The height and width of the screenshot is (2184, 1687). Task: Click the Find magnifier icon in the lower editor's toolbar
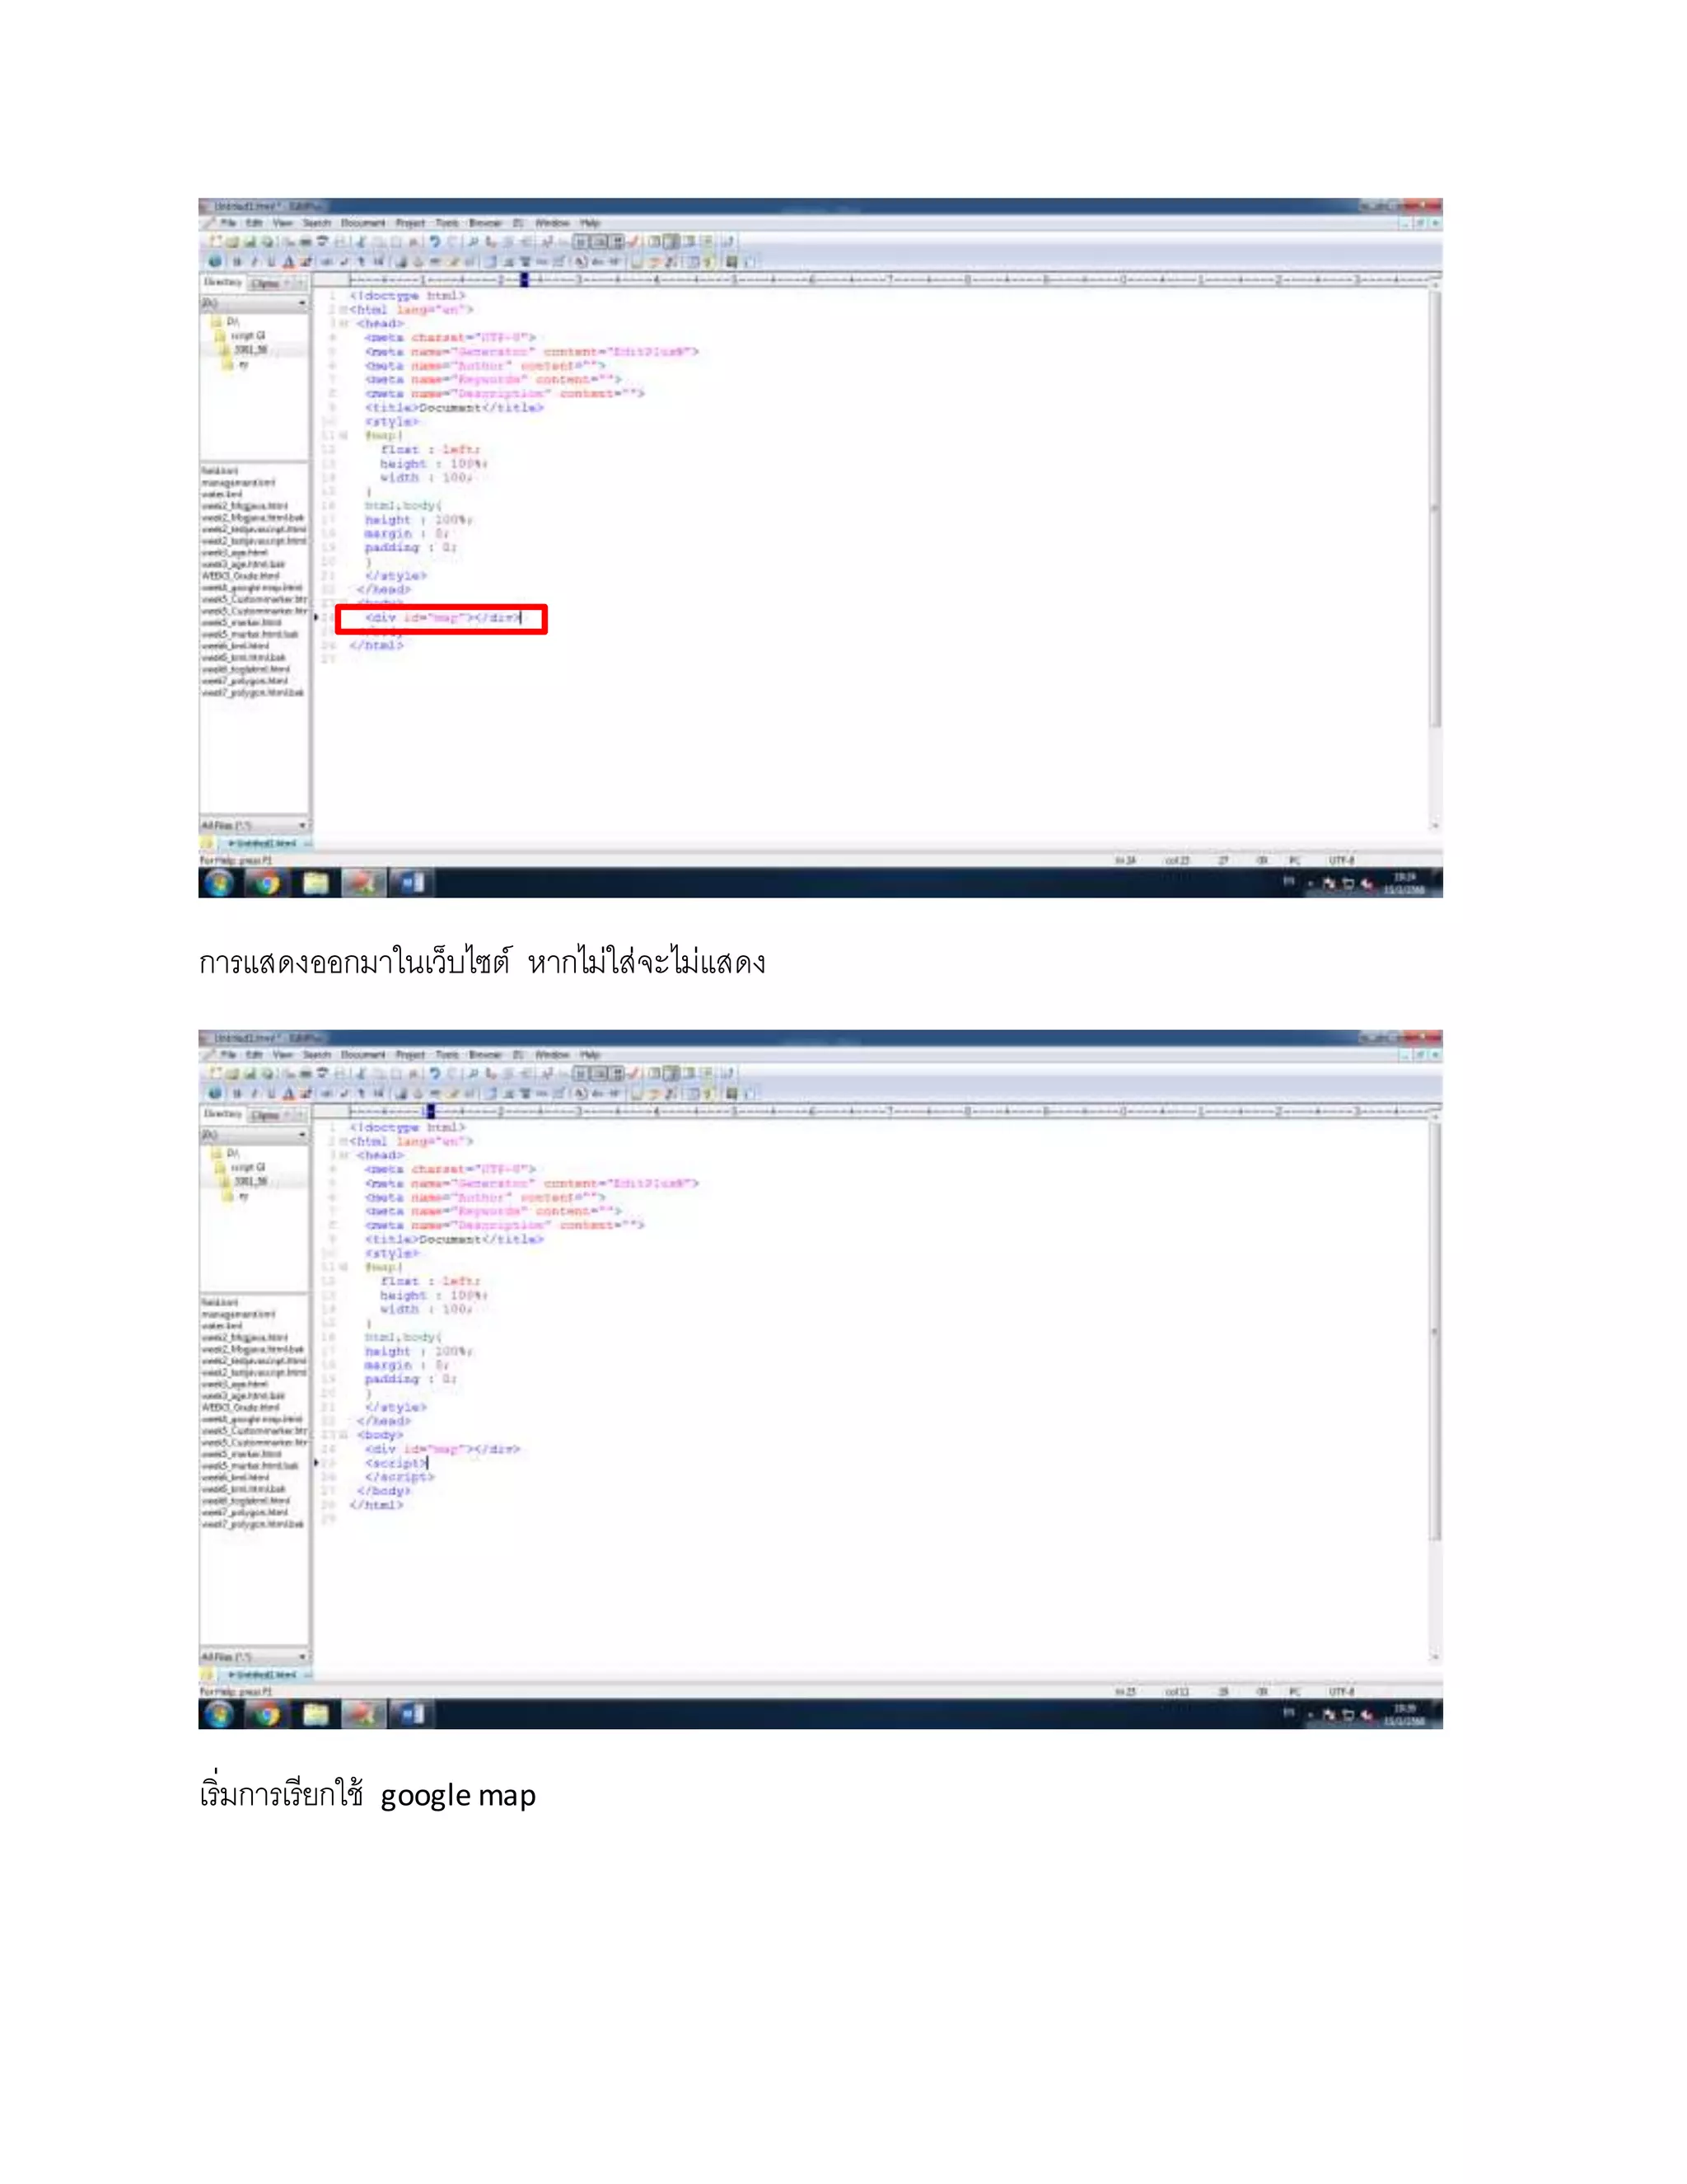click(472, 1073)
